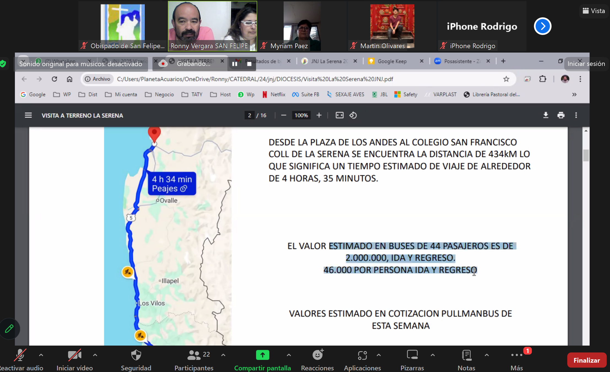Expand participants options arrow
The width and height of the screenshot is (610, 372).
tap(223, 355)
